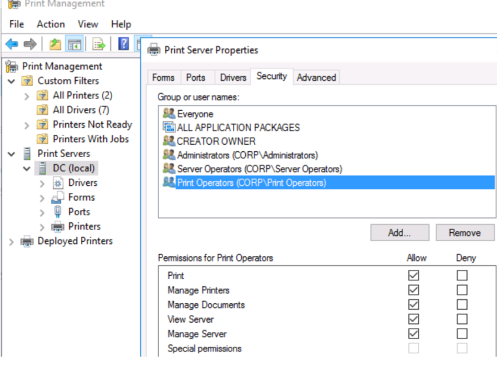Toggle Show/Hide Console Tree toolbar icon

pyautogui.click(x=75, y=44)
